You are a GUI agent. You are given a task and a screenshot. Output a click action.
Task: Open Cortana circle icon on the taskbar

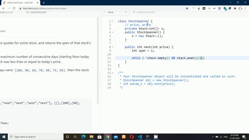tap(67, 136)
